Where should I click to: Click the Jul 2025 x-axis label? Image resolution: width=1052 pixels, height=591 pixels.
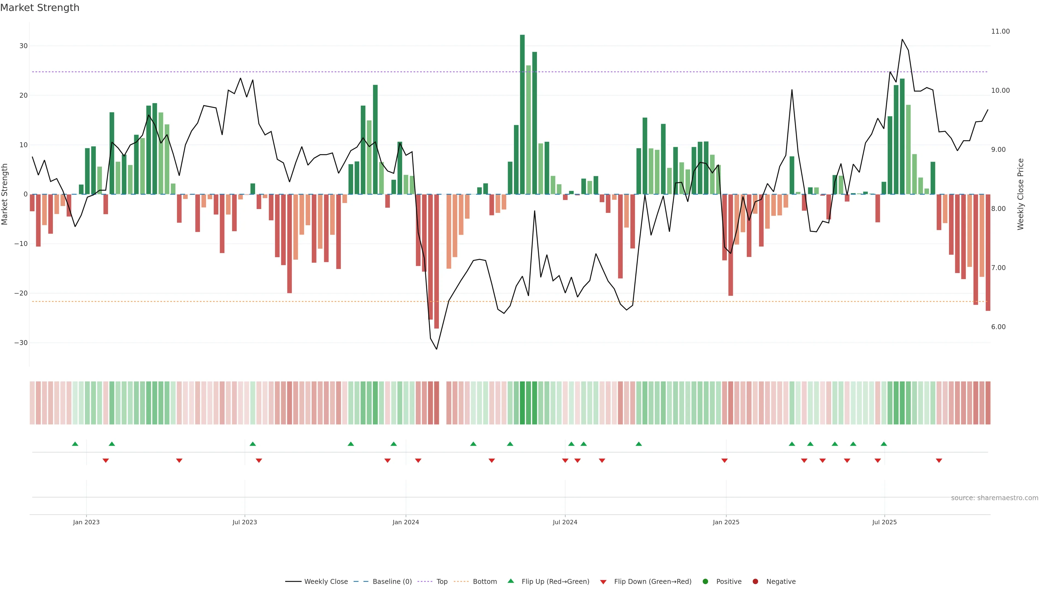(884, 522)
